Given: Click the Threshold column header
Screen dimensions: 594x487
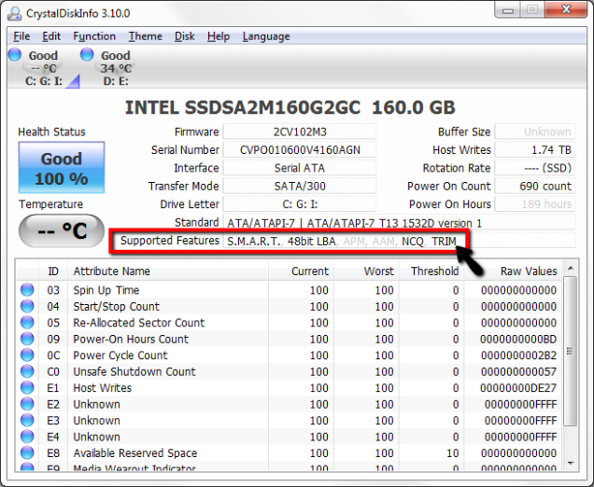Looking at the screenshot, I should pyautogui.click(x=431, y=271).
